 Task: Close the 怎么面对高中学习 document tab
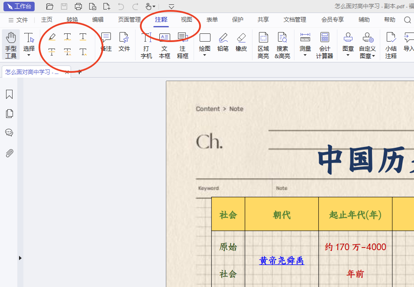coord(67,72)
